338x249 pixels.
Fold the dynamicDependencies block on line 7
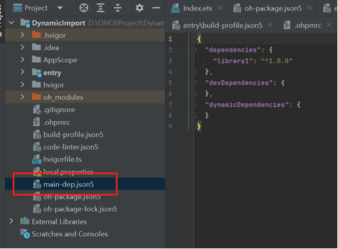[193, 105]
